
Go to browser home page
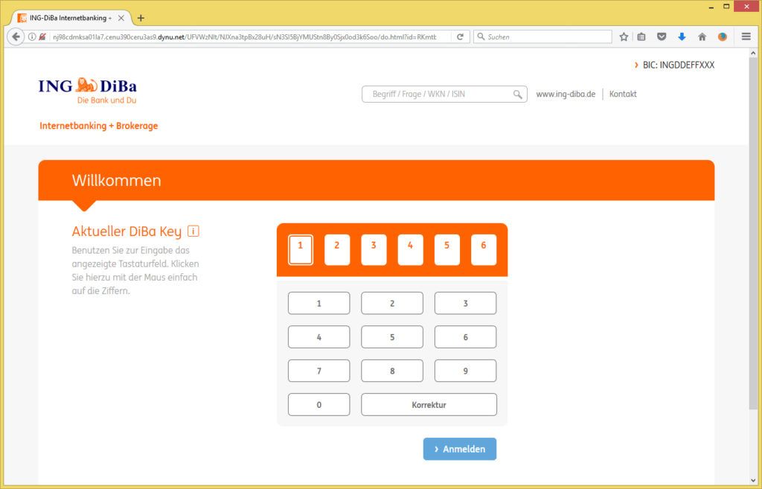702,36
